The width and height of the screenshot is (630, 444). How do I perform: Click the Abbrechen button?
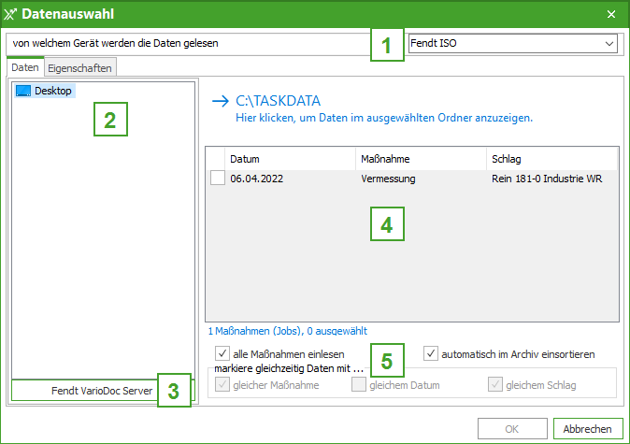click(588, 428)
